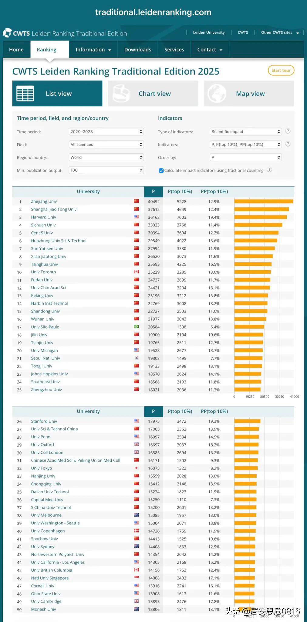Screen dimensions: 307x622
Task: Click US flag on Harvard Univ row
Action: tap(137, 217)
